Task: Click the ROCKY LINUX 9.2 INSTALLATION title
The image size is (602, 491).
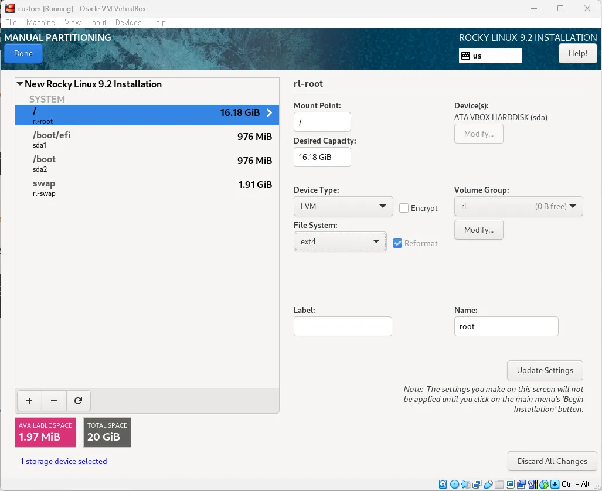Action: point(528,37)
